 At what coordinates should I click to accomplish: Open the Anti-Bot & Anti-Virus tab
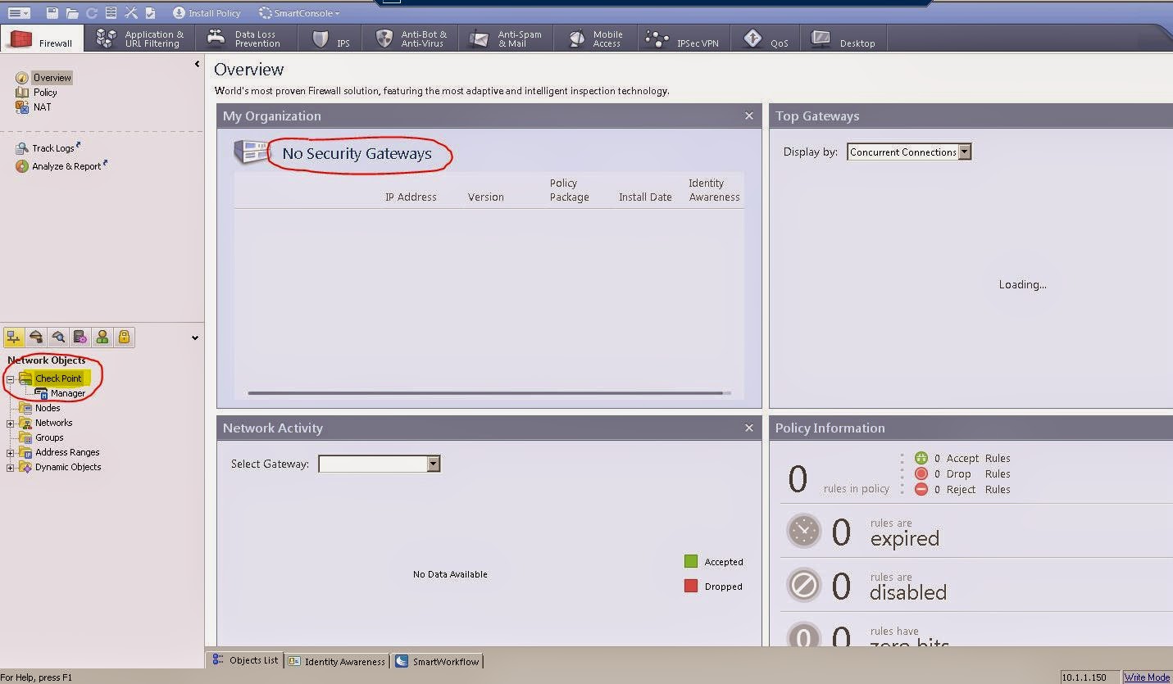[x=412, y=39]
